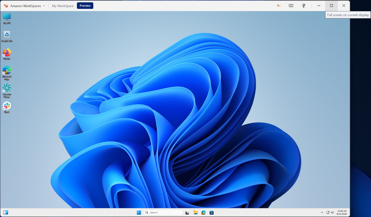Select the Amazon Chime desktop shortcut
This screenshot has width=371, height=217.
[x=7, y=91]
